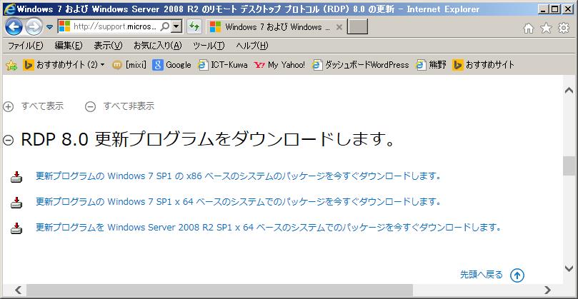Viewport: 578px width, 299px height.
Task: Open the 熊野 bookmark
Action: tap(431, 65)
